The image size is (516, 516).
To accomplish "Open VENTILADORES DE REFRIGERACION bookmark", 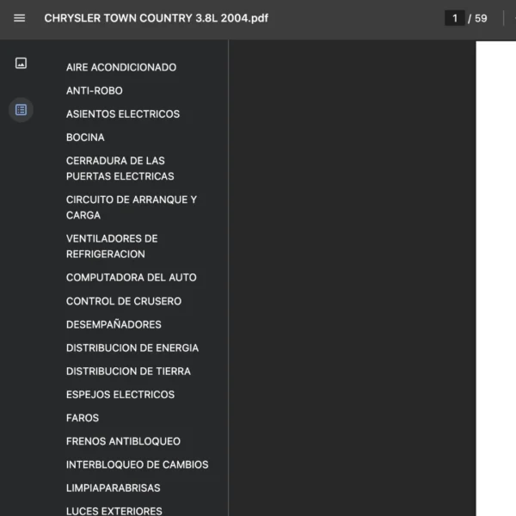I will [112, 246].
